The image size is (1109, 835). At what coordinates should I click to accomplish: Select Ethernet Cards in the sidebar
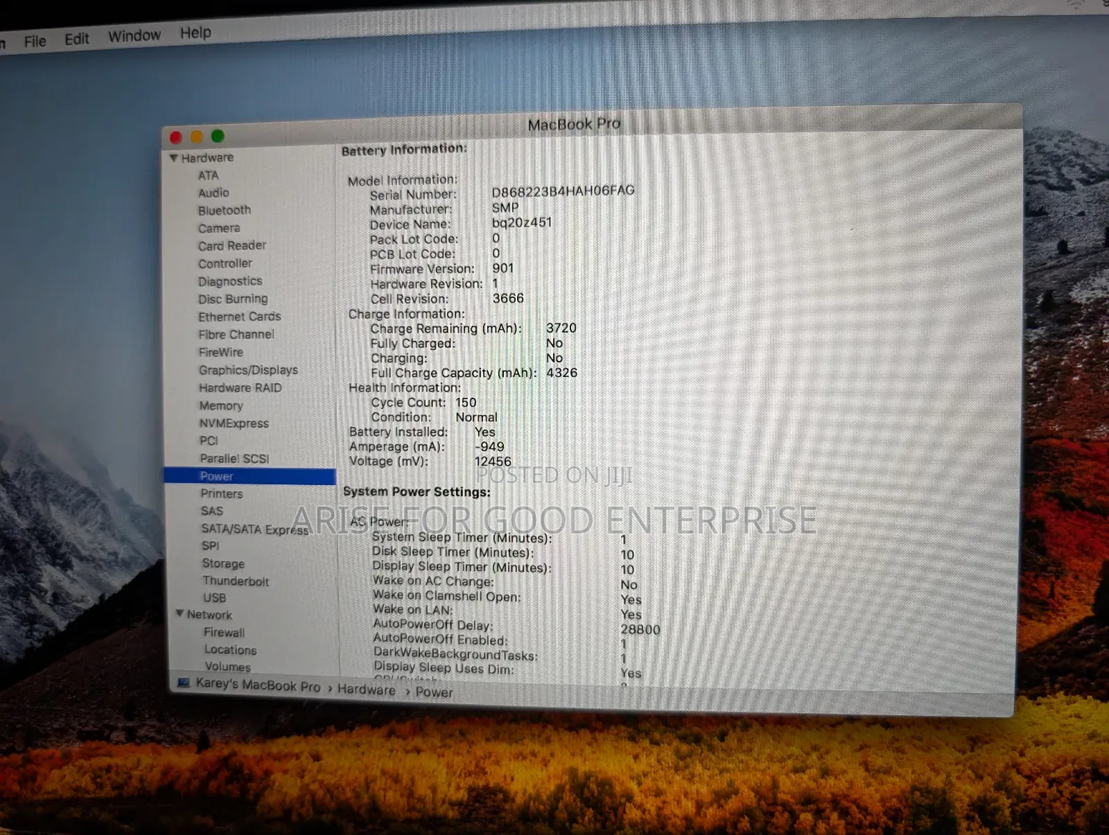coord(240,317)
